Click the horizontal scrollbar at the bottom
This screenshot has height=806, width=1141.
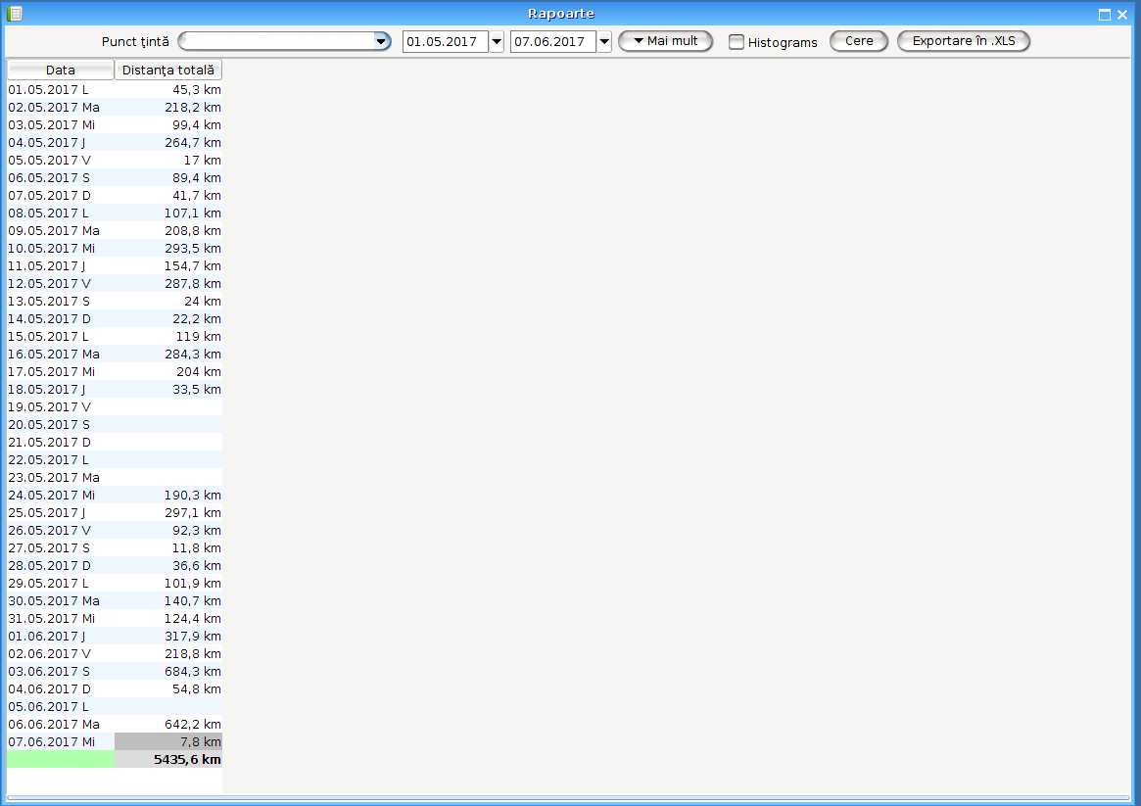[x=568, y=799]
